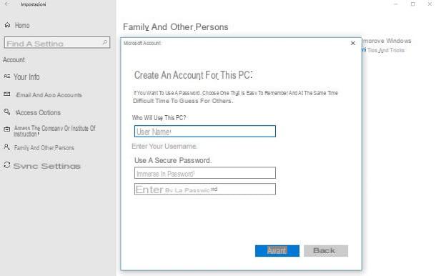Click the Family And Other Persons page title
This screenshot has width=436, height=276.
(175, 27)
